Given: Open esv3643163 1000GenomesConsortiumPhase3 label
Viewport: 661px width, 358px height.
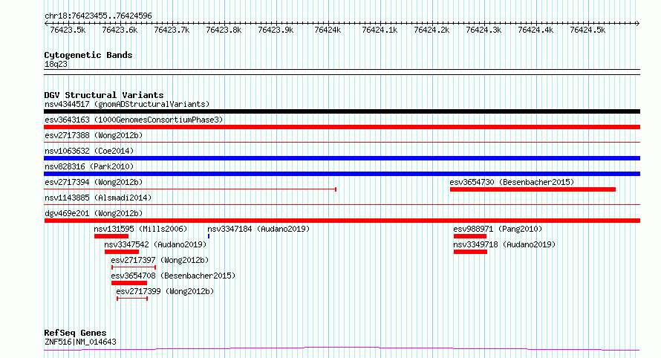Looking at the screenshot, I should tap(134, 120).
